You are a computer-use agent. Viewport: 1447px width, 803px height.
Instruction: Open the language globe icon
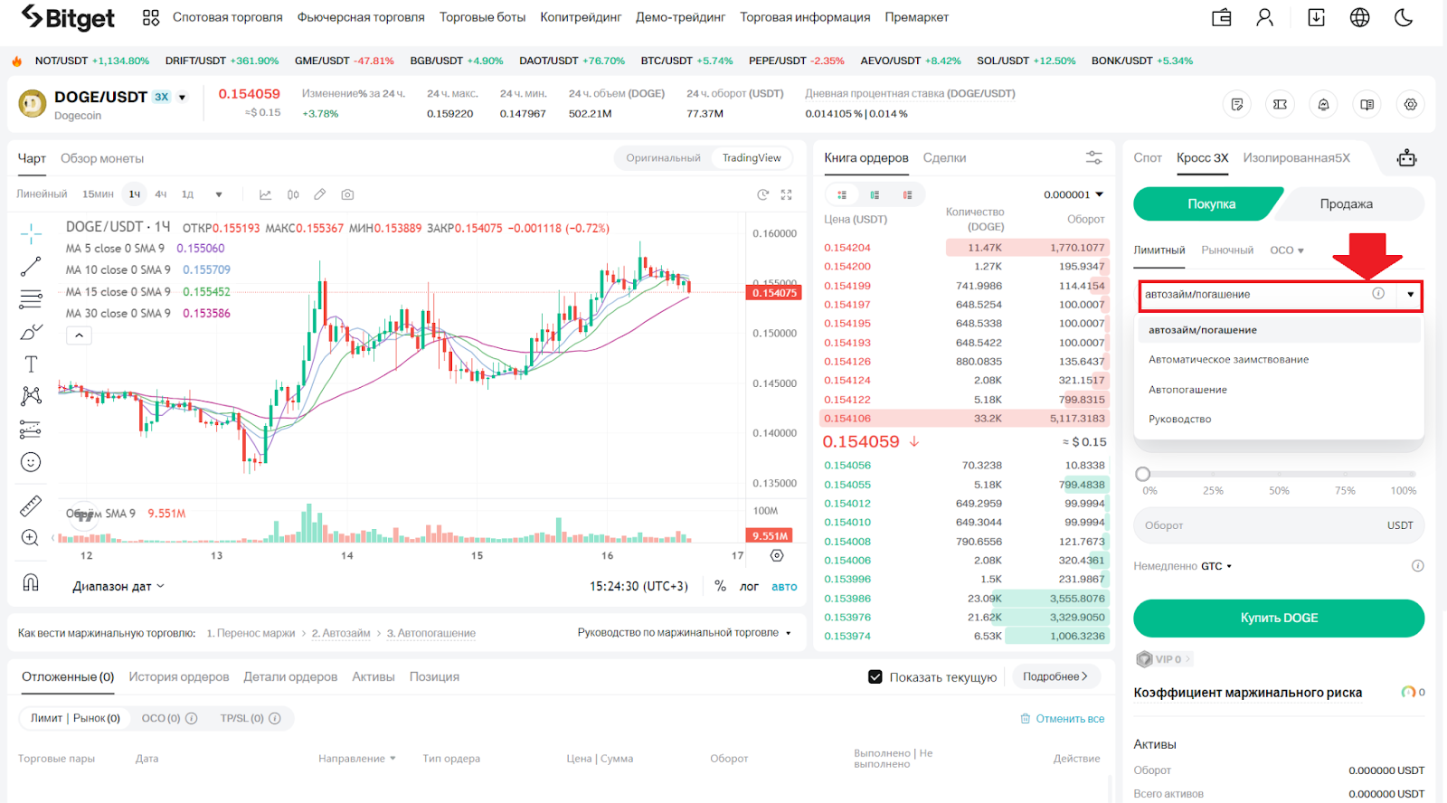pyautogui.click(x=1359, y=17)
